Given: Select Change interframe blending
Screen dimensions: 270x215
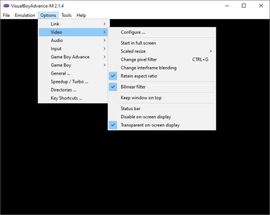Looking at the screenshot, I should click(162, 68).
